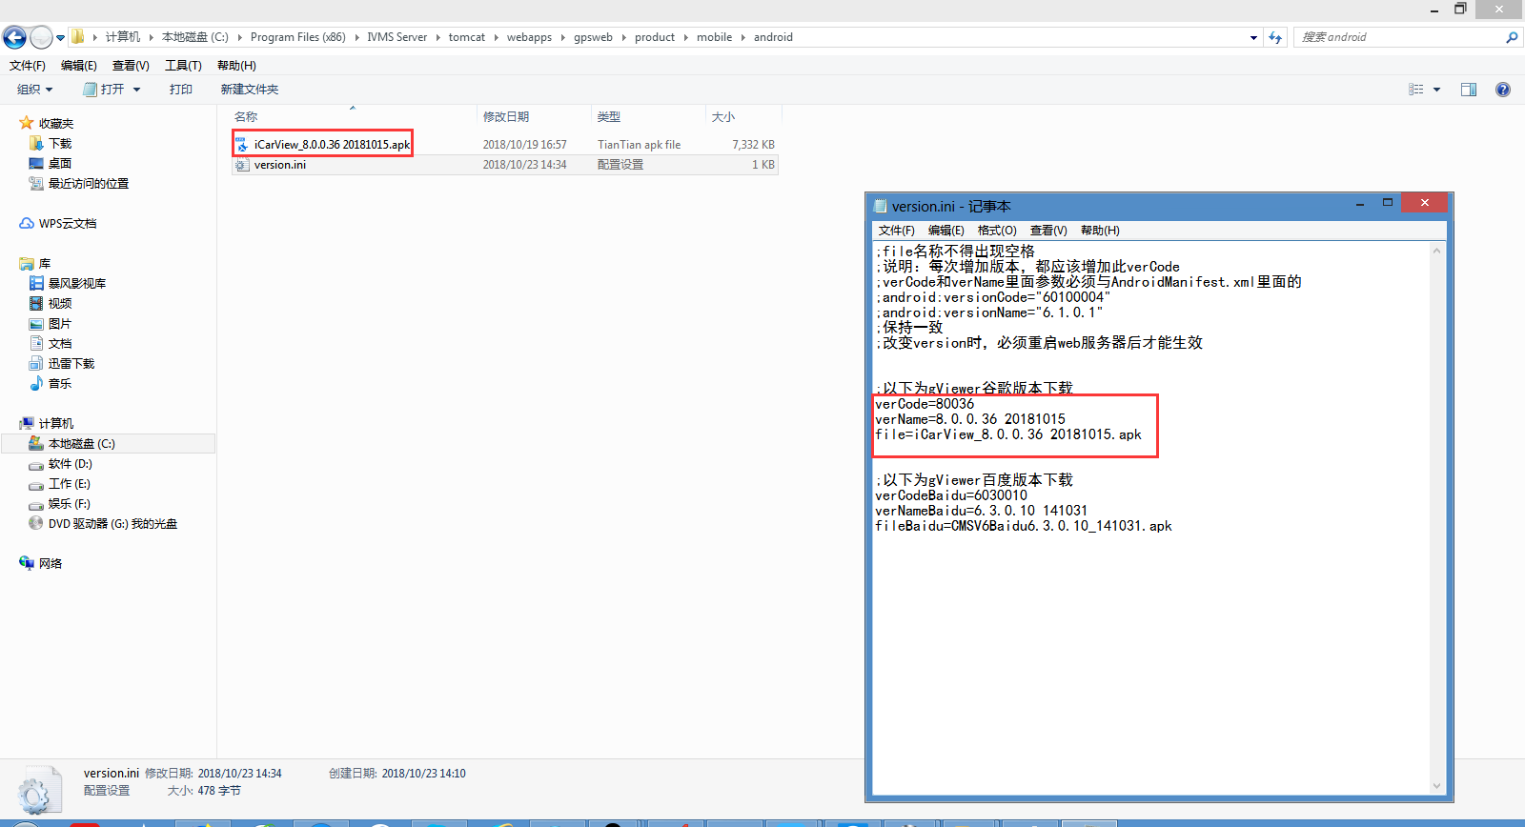Open recent pages dropdown beside the navigation arrows

pyautogui.click(x=60, y=37)
